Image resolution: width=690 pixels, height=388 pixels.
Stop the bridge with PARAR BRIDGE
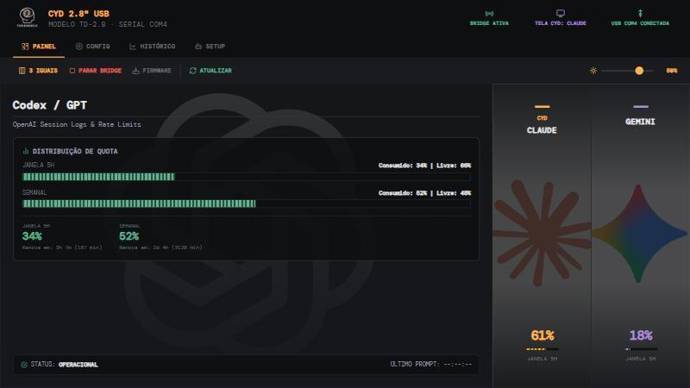(96, 71)
